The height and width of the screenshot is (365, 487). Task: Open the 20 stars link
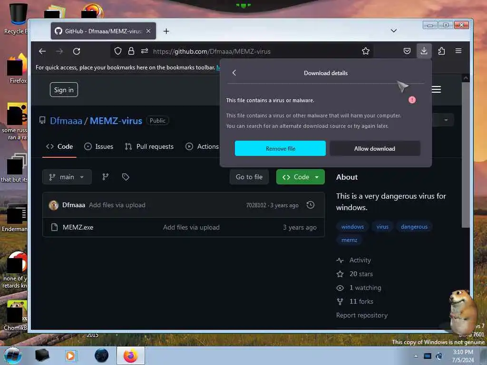tap(355, 274)
